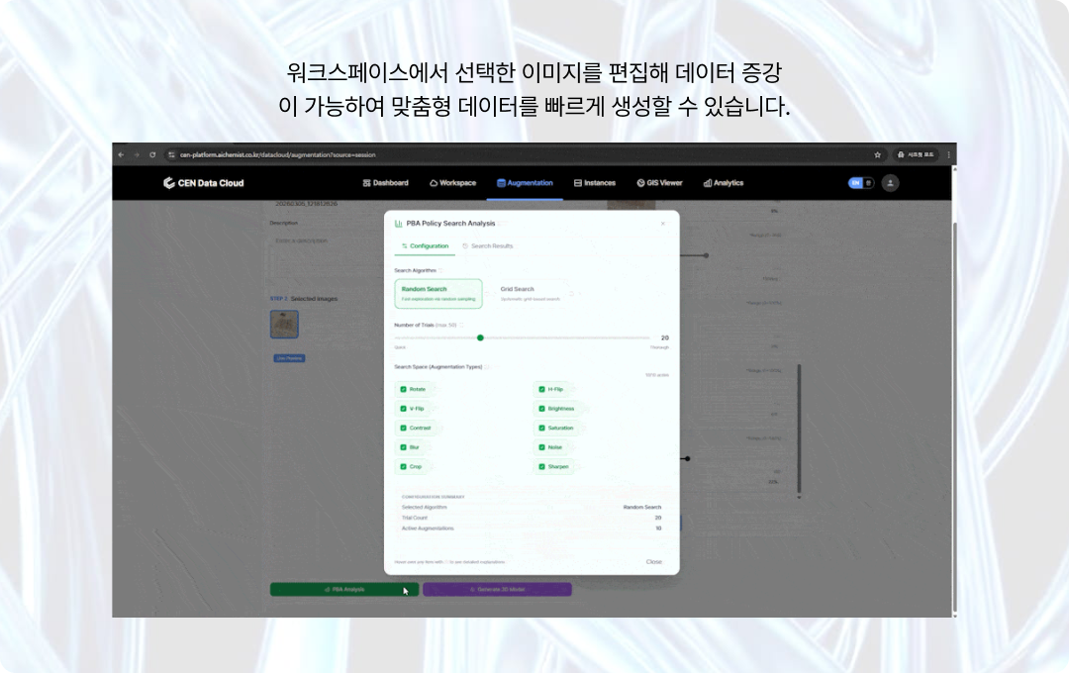
Task: Uncheck the Brightness augmentation checkbox
Action: (542, 408)
